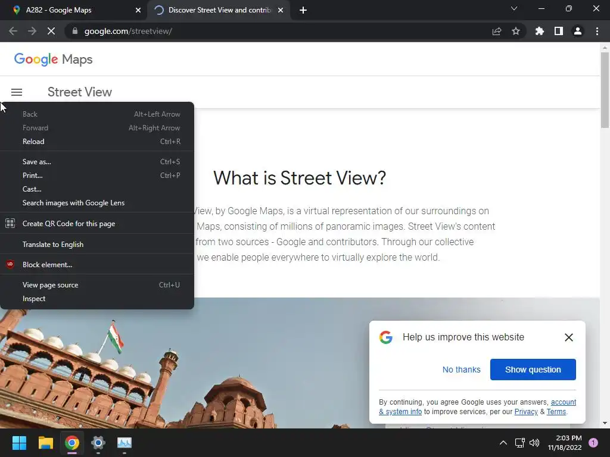Open the notification badge in the taskbar
Screen dimensions: 610x457
593,443
